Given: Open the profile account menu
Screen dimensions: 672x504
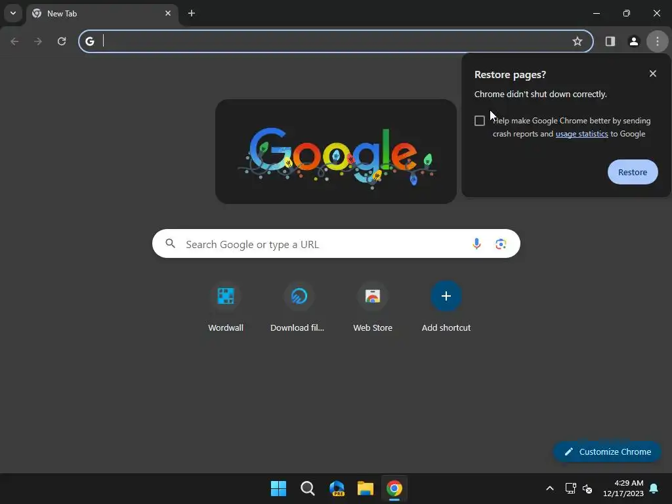Looking at the screenshot, I should (x=634, y=41).
